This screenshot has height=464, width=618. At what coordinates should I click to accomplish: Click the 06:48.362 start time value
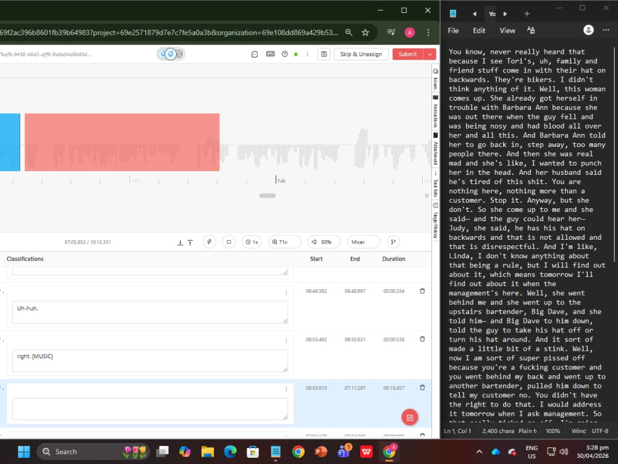(x=316, y=291)
